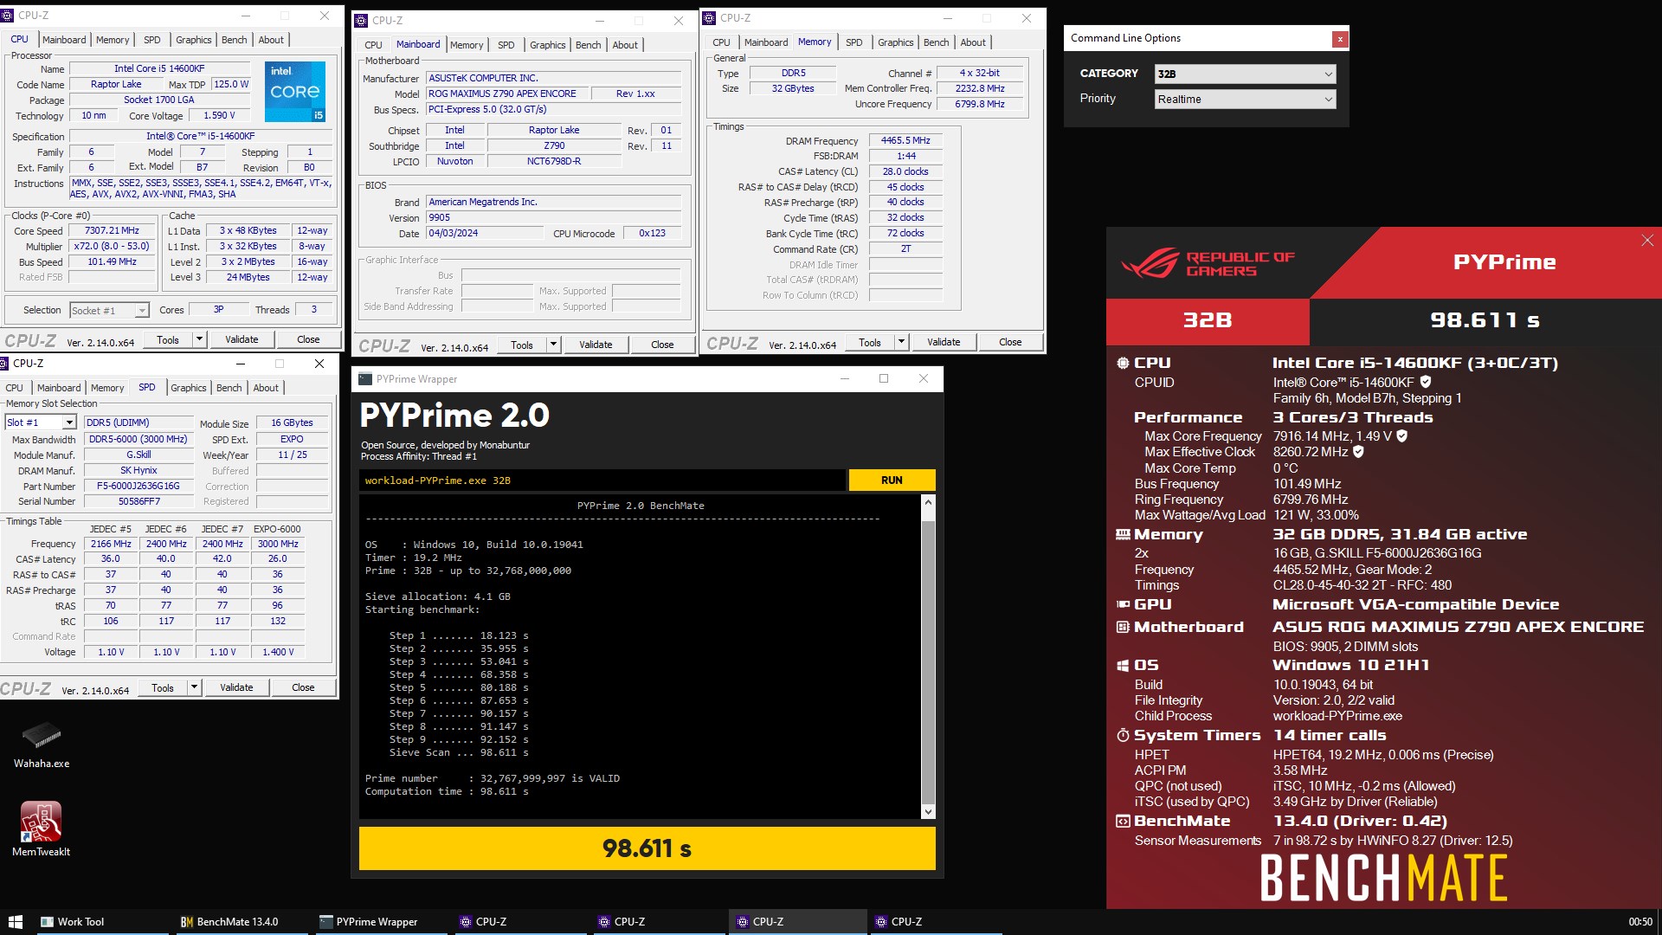Click checkmark beside Max Effective Clock value

click(x=1358, y=451)
